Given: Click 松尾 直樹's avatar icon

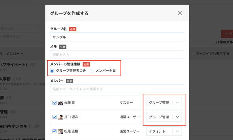Looking at the screenshot, I should pos(61,131).
